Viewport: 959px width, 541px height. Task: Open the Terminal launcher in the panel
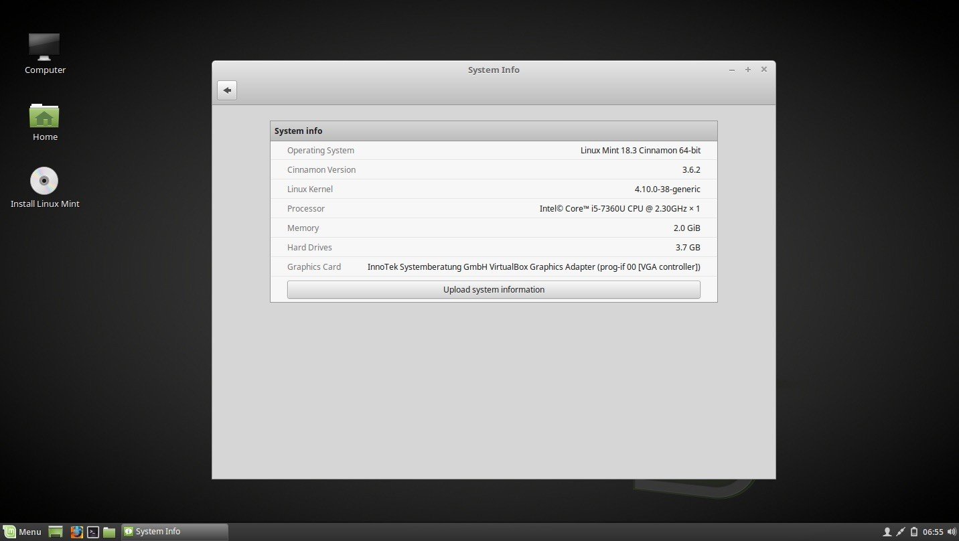(93, 532)
